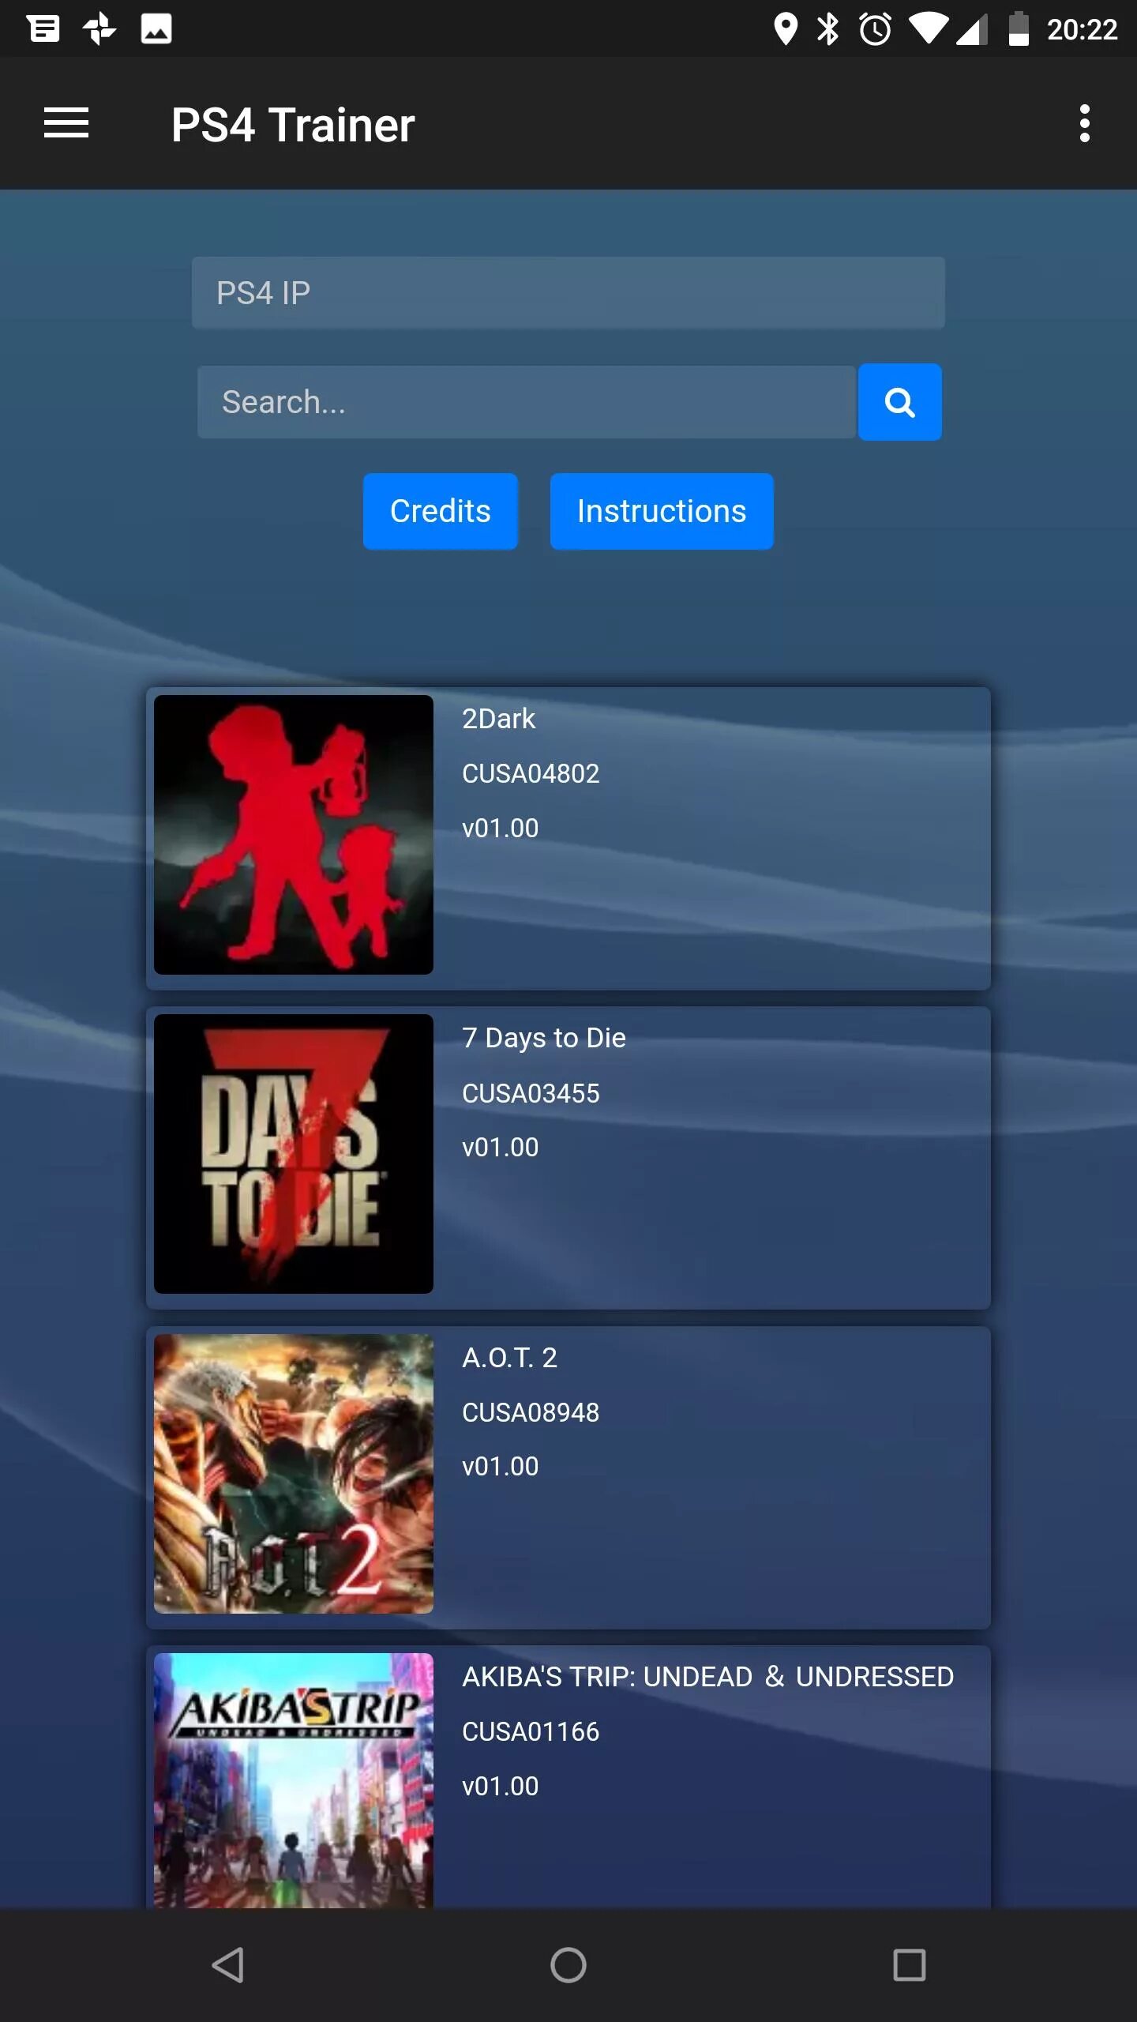Tap the Android home circle button
Screen dimensions: 1137x2022
coord(568,1964)
